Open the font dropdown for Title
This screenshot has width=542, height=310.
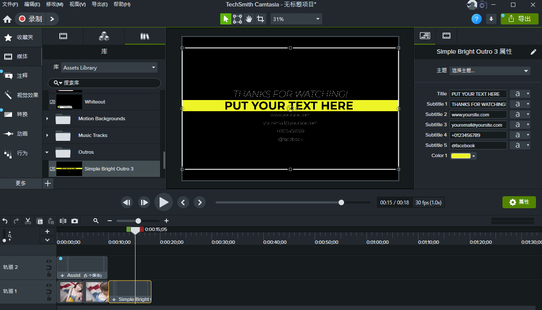(x=520, y=94)
